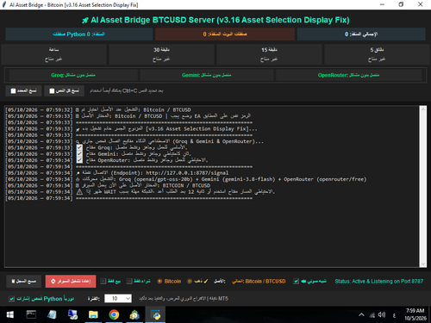The image size is (431, 323).
Task: Click the network tray icon
Action: (x=372, y=315)
